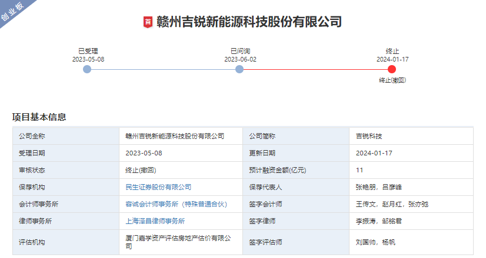Click the 公司全称 label cell
Viewport: 486px width, 258px height.
point(66,136)
